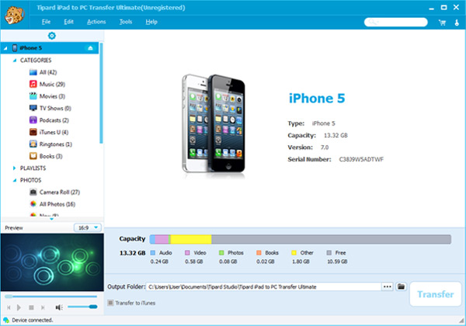Click the preview video thumbnail
The width and height of the screenshot is (466, 326).
pos(52,262)
